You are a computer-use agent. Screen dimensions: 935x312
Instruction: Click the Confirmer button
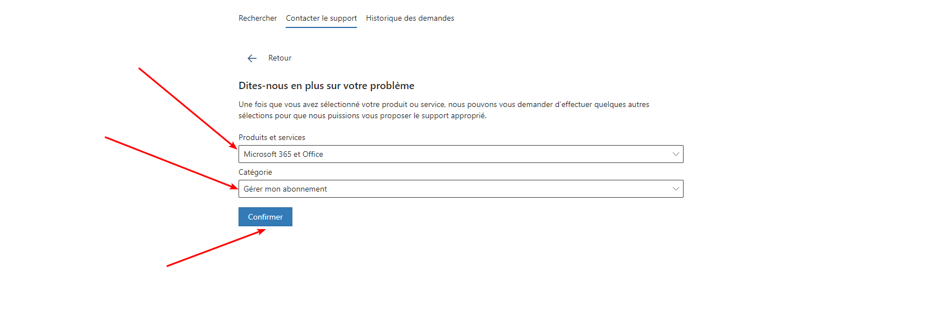(265, 217)
